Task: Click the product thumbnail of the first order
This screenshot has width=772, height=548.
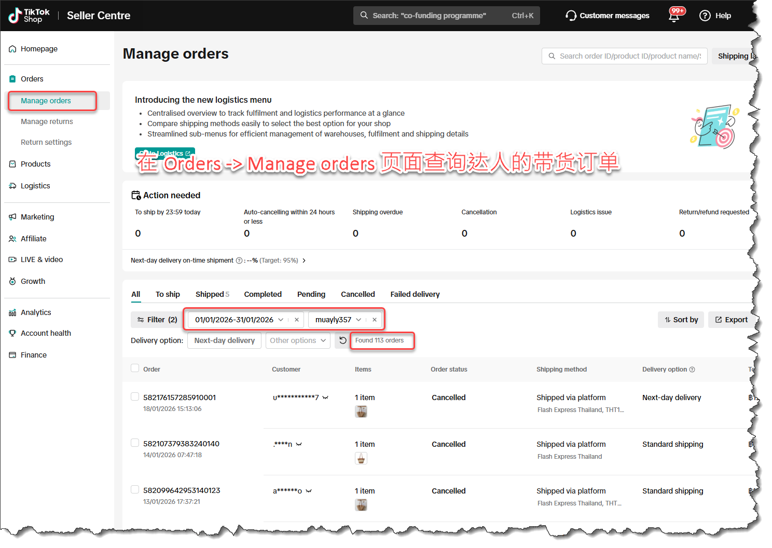Action: tap(361, 412)
